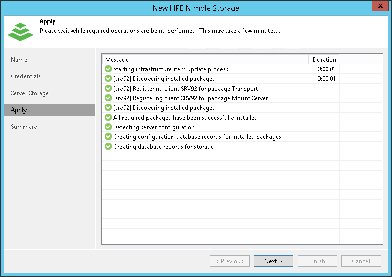
Task: Click the check icon for Creating configuration database records
Action: point(108,136)
